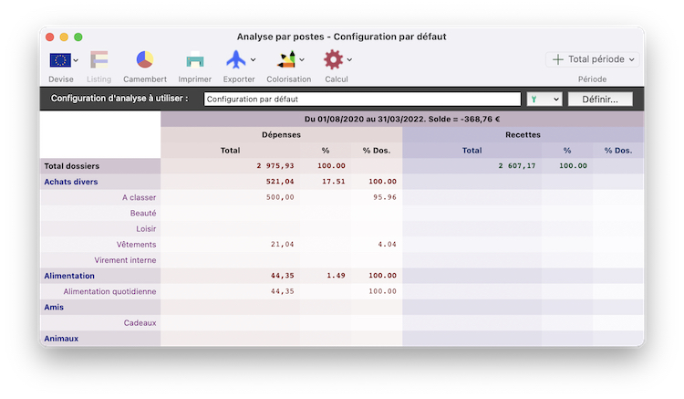Click the Colorisation pencils icon
684x399 pixels.
point(286,60)
